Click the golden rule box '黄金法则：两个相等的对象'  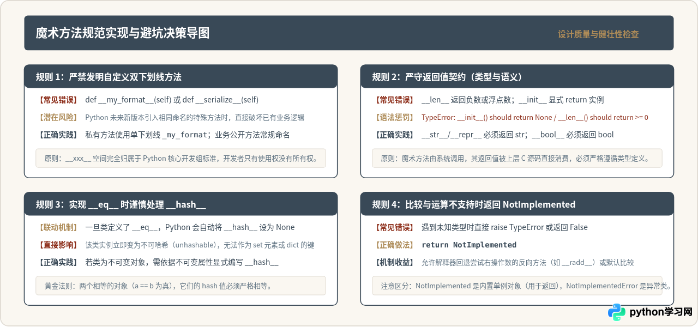click(180, 286)
